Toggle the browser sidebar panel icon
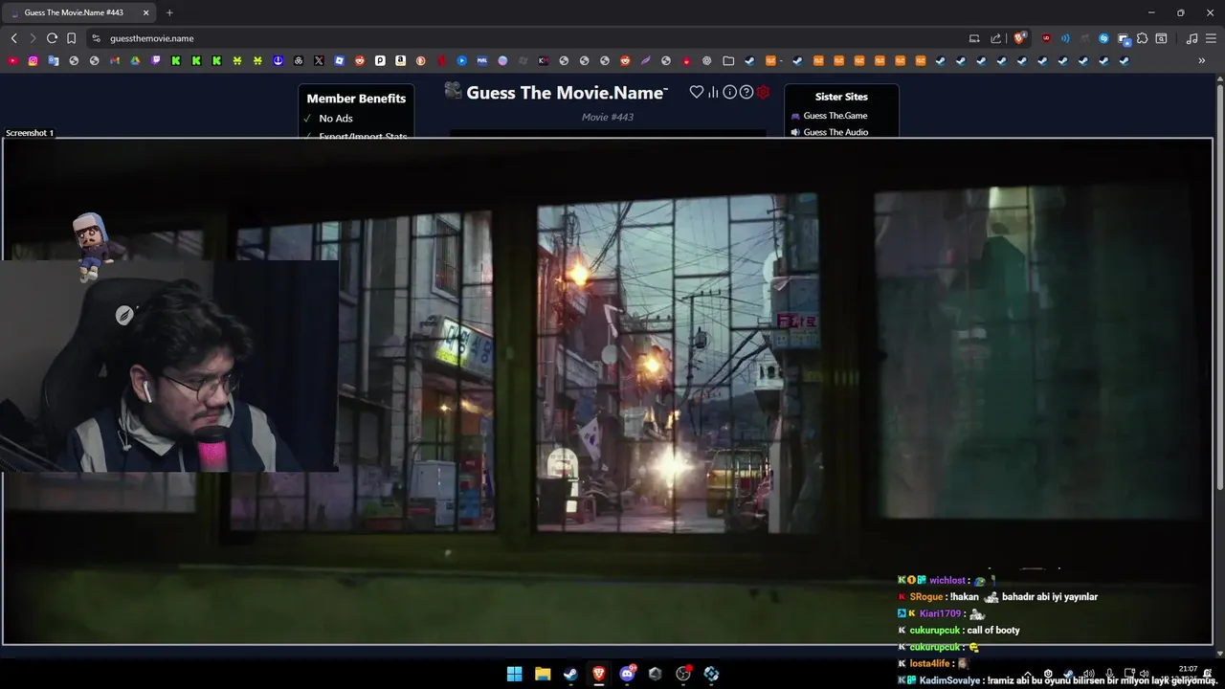Viewport: 1225px width, 689px height. pos(1161,38)
